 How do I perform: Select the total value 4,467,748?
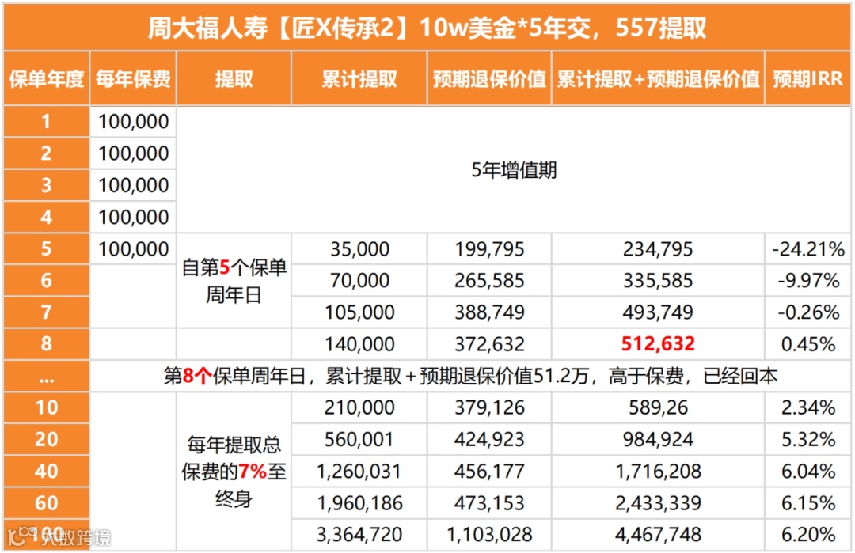[x=658, y=535]
